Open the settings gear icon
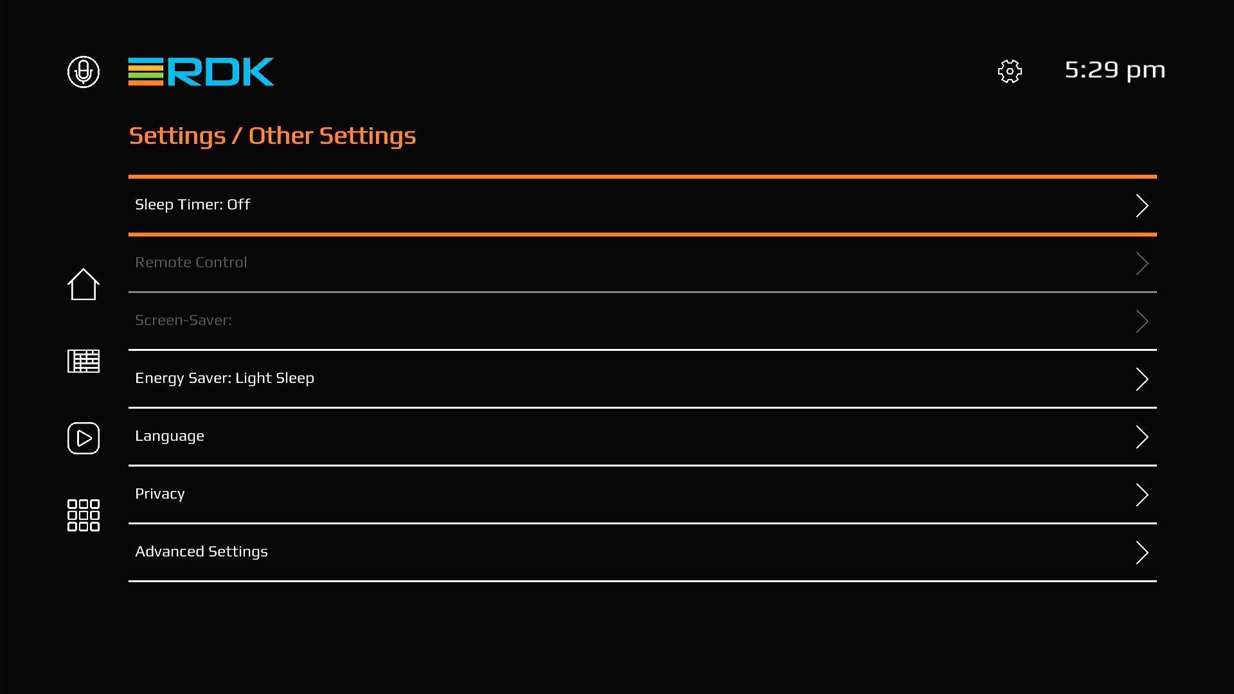Image resolution: width=1234 pixels, height=694 pixels. 1010,71
